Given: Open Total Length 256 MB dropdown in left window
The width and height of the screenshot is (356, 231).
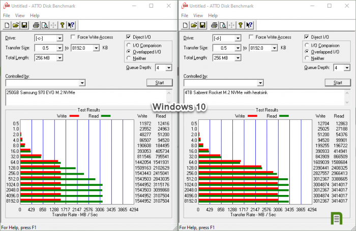Looking at the screenshot, I should coord(60,58).
